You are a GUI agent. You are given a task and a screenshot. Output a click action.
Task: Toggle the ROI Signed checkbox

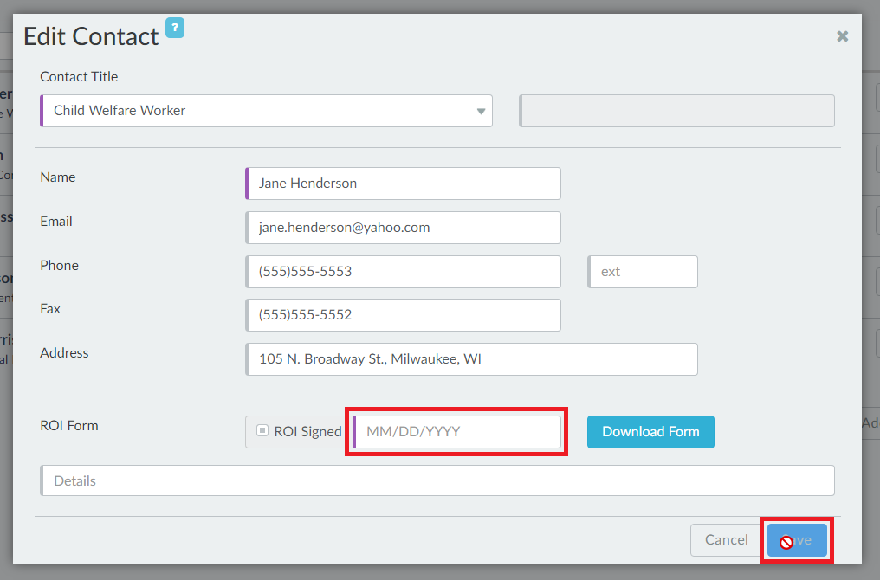262,431
